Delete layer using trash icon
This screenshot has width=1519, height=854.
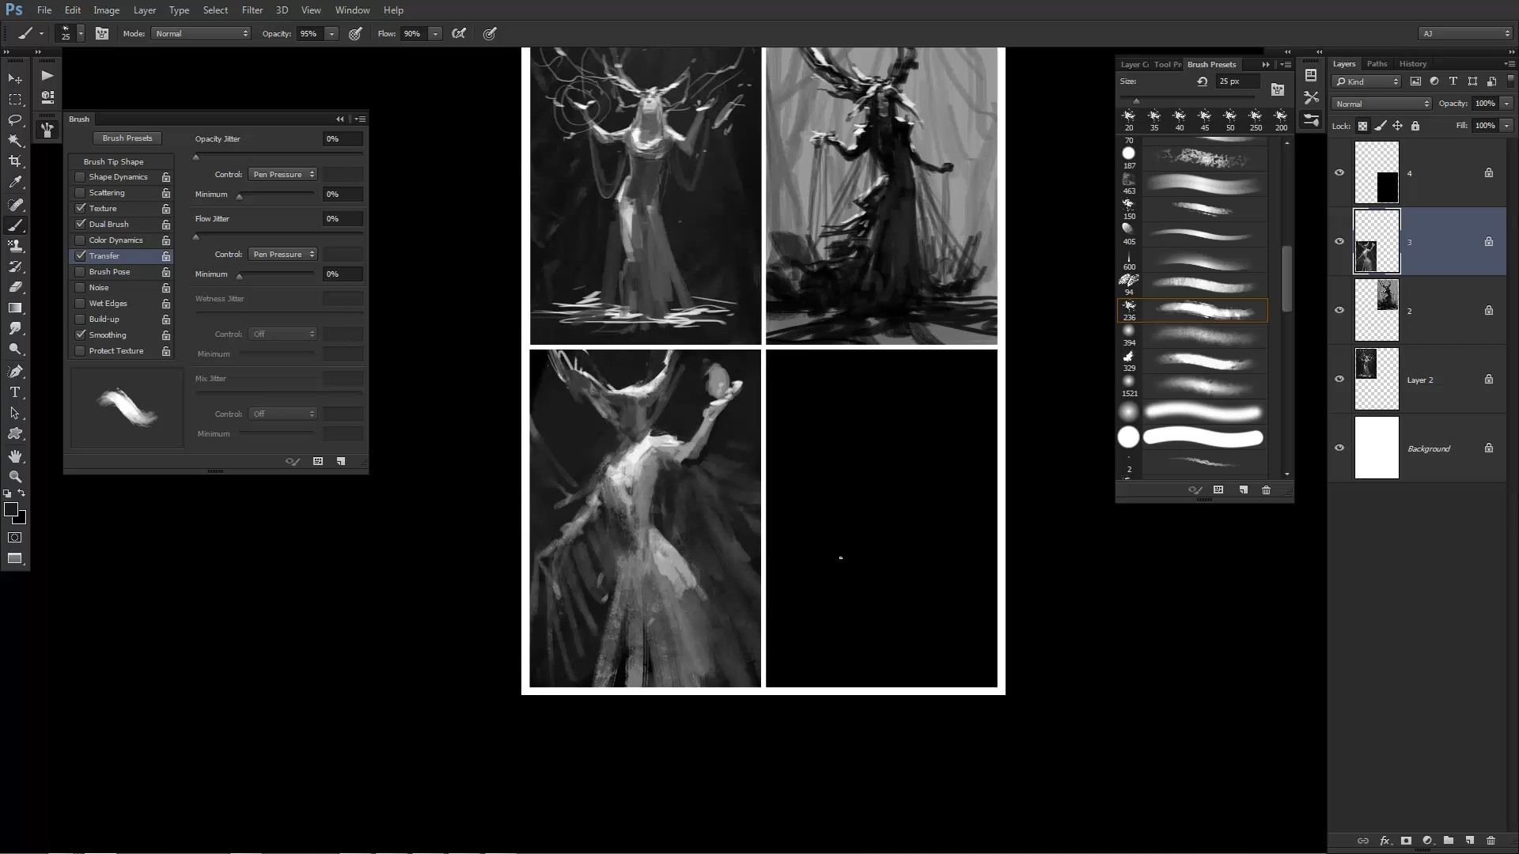pos(1491,841)
